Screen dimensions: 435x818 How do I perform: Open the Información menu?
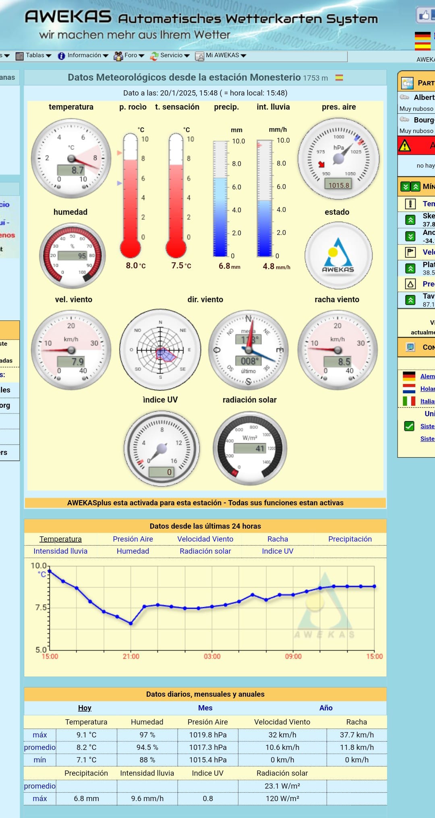click(x=84, y=55)
